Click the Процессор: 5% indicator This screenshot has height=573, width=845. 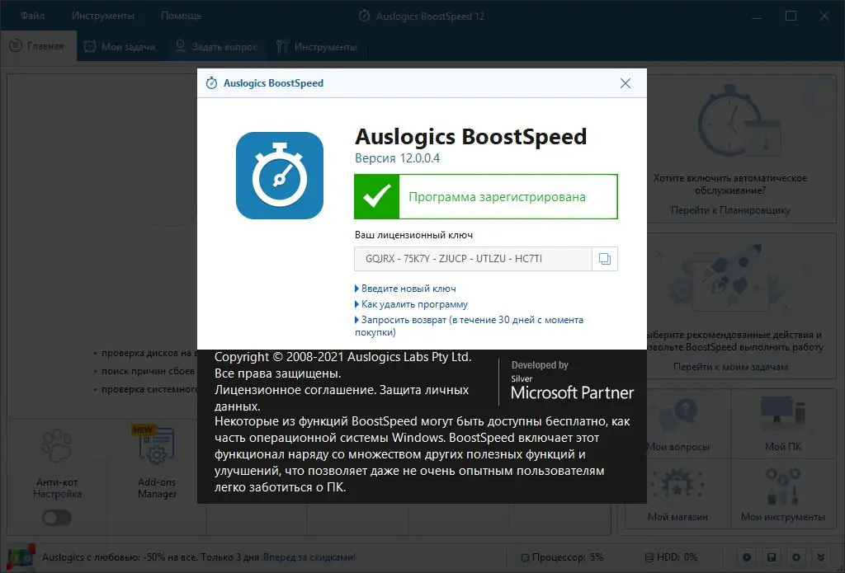pyautogui.click(x=562, y=557)
